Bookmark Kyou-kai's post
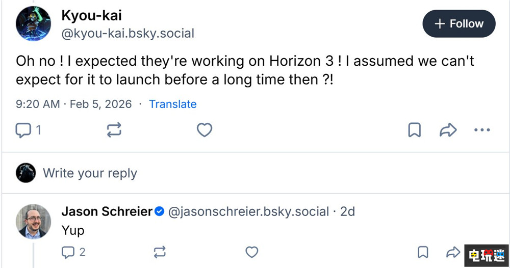This screenshot has width=510, height=268. coord(415,130)
